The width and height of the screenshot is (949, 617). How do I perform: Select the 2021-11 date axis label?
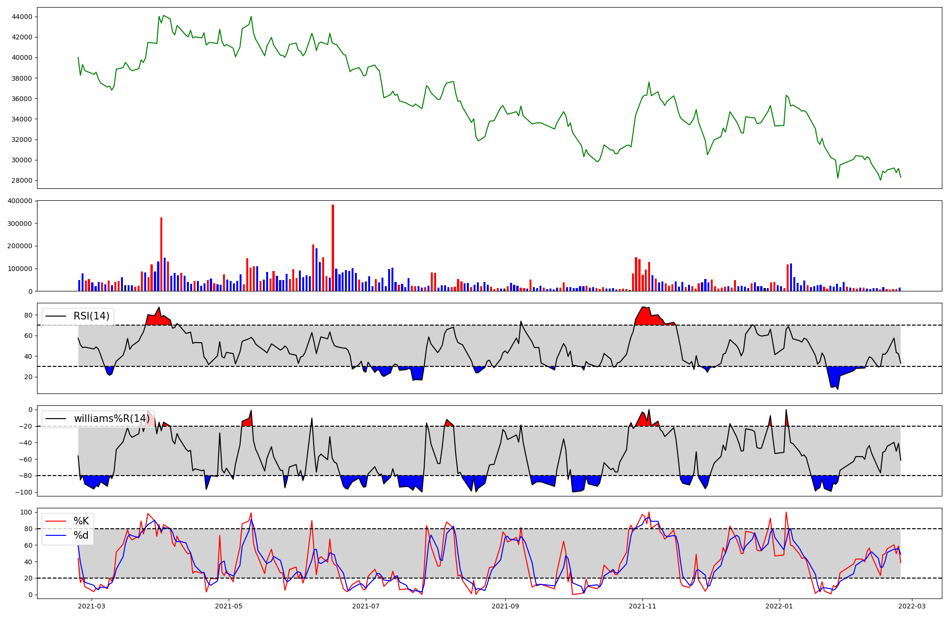tap(643, 606)
